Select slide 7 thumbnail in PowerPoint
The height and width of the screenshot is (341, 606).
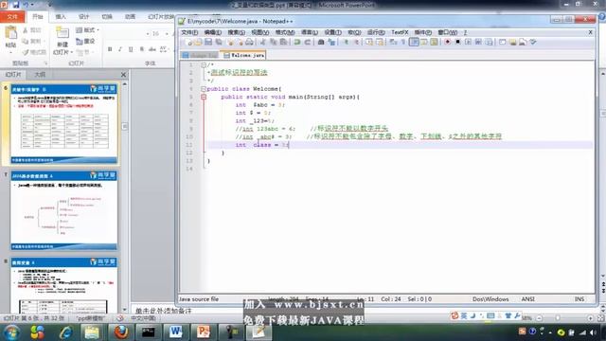(63, 210)
